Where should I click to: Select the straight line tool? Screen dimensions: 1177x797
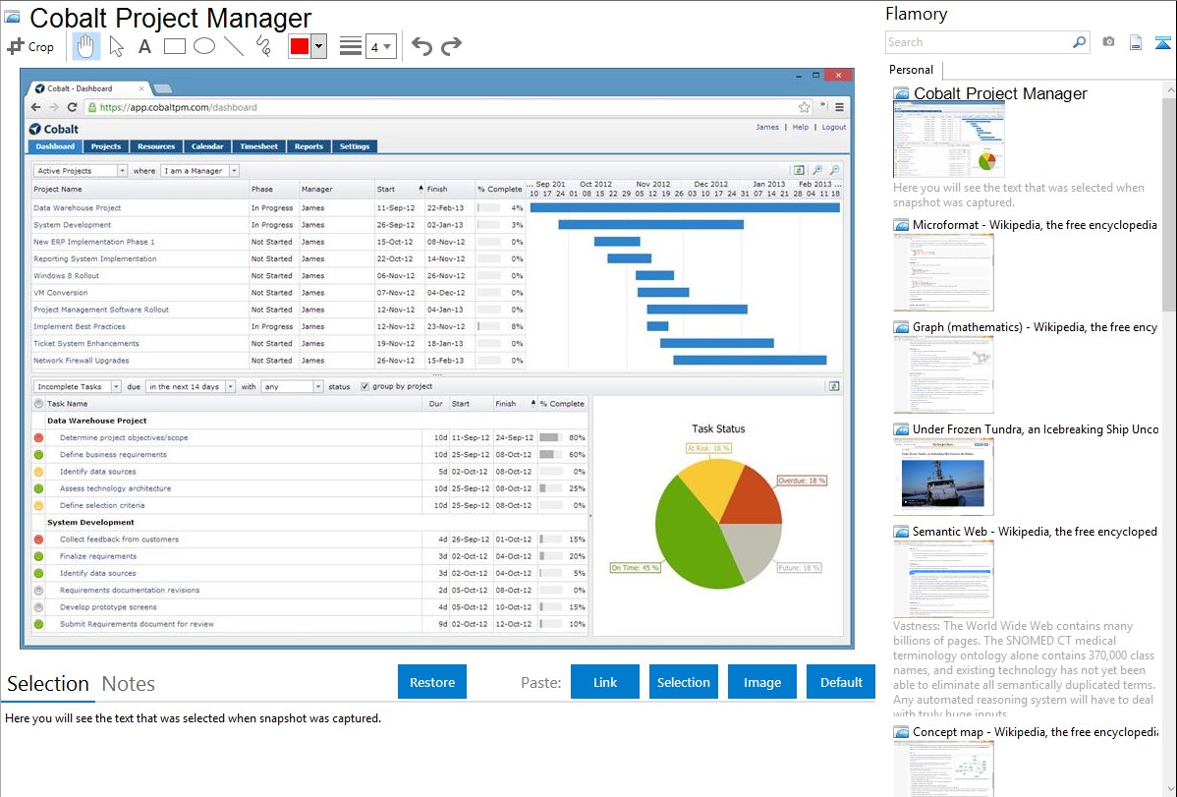(234, 46)
